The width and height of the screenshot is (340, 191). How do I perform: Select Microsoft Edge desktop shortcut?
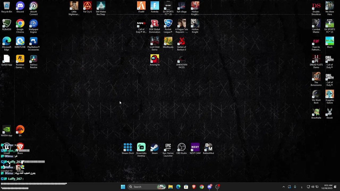point(7,44)
